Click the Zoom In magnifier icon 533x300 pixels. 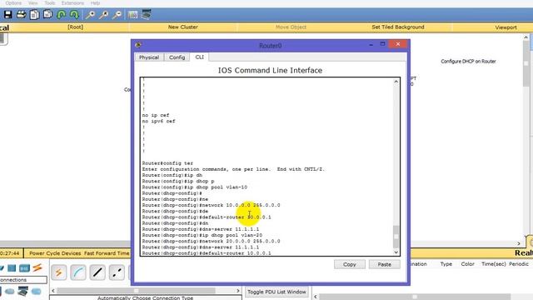[90, 15]
